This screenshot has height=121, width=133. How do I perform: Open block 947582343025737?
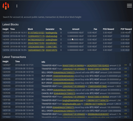point(36,40)
